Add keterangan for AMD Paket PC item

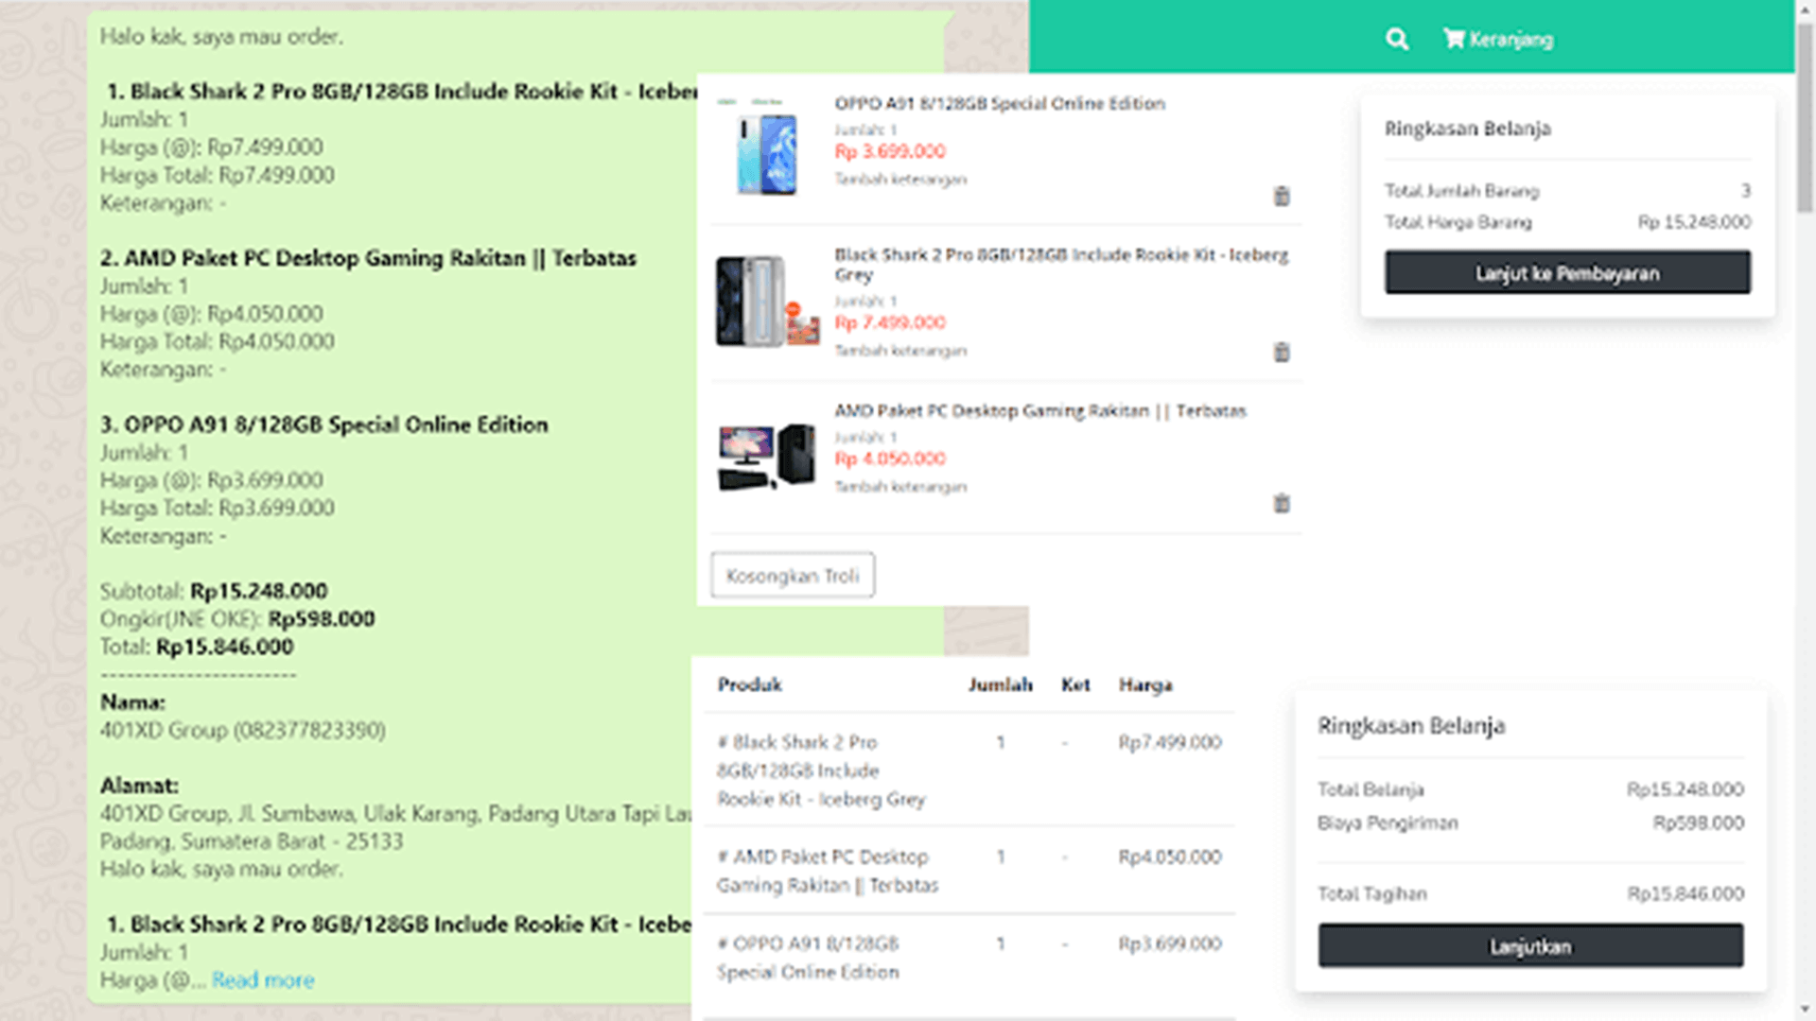[899, 486]
